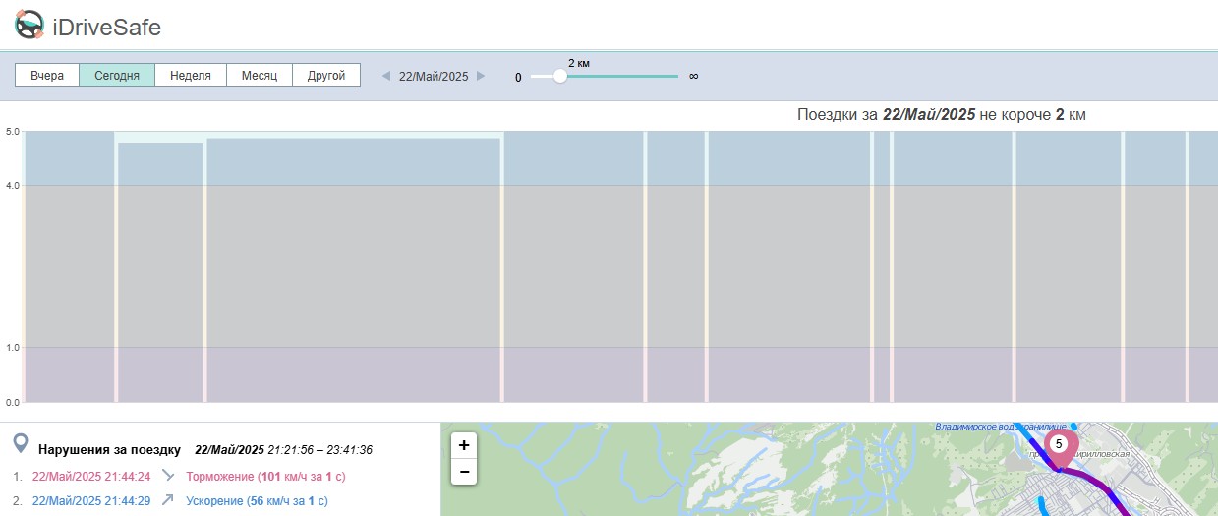Click the iDriveSafe steering wheel logo
1218x516 pixels.
(29, 24)
